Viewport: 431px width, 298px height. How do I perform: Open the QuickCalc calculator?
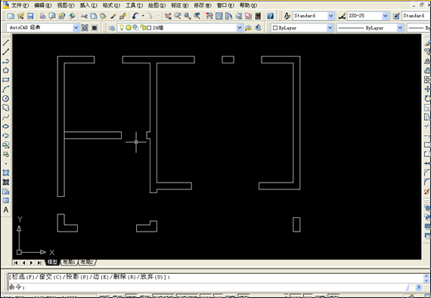pyautogui.click(x=258, y=16)
